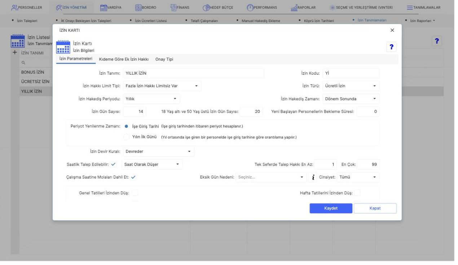
Task: Open the İzin Hakkı Limit Tipi dropdown
Action: coord(162,86)
